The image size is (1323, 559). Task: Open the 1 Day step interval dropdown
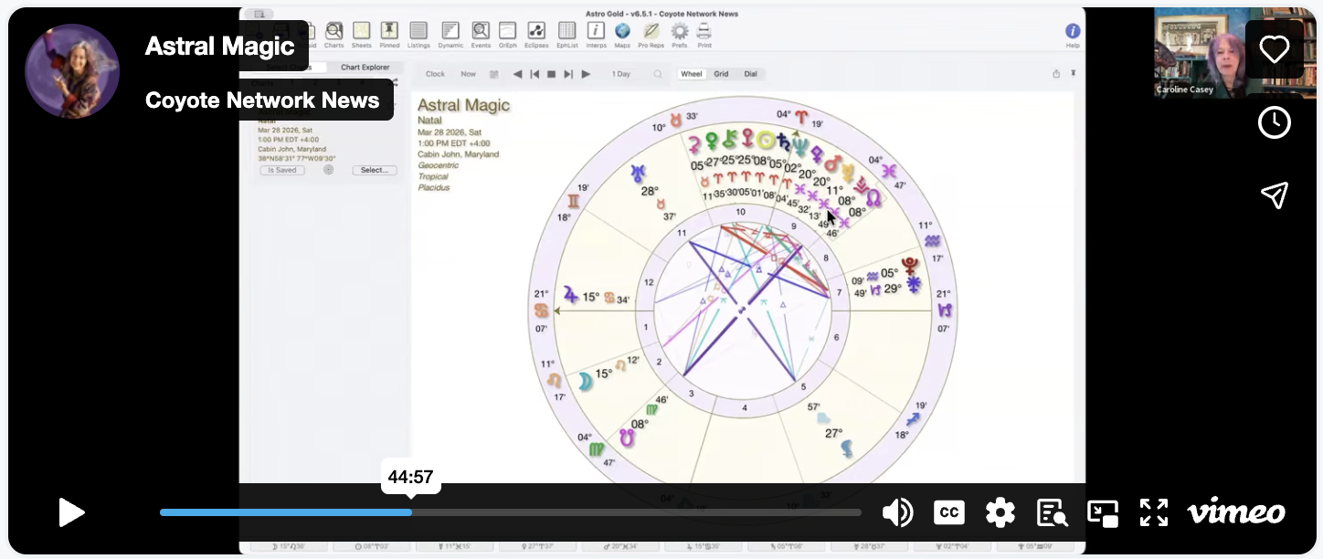pos(620,74)
